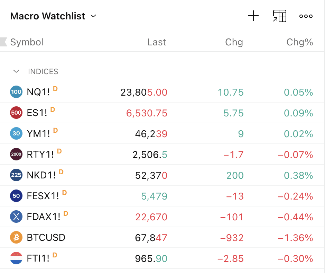
Task: Click the NKD1! Nikkei 225 logo icon
Action: [x=16, y=175]
